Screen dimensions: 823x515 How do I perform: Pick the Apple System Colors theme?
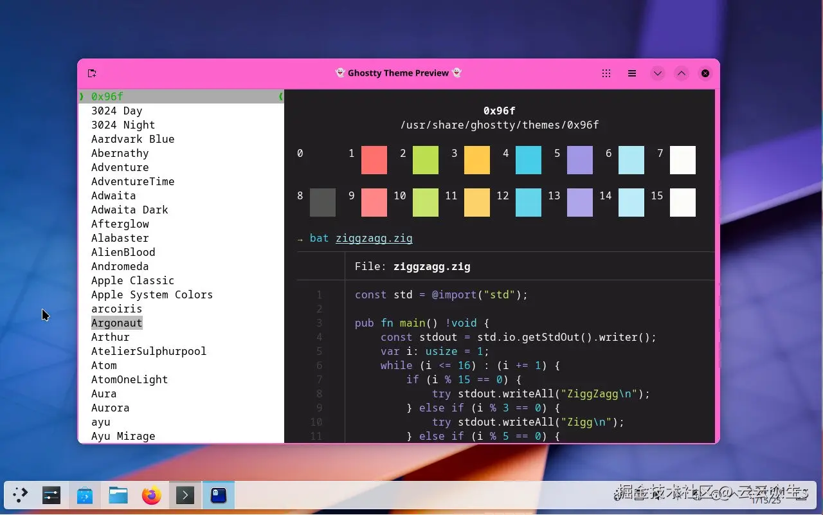tap(152, 294)
